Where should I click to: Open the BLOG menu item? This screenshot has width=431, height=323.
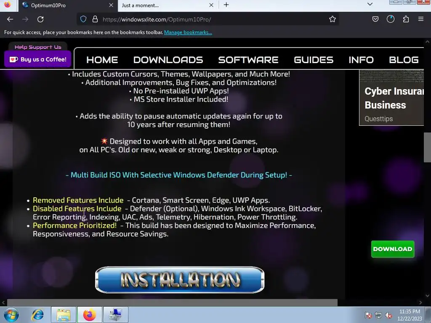coord(404,60)
